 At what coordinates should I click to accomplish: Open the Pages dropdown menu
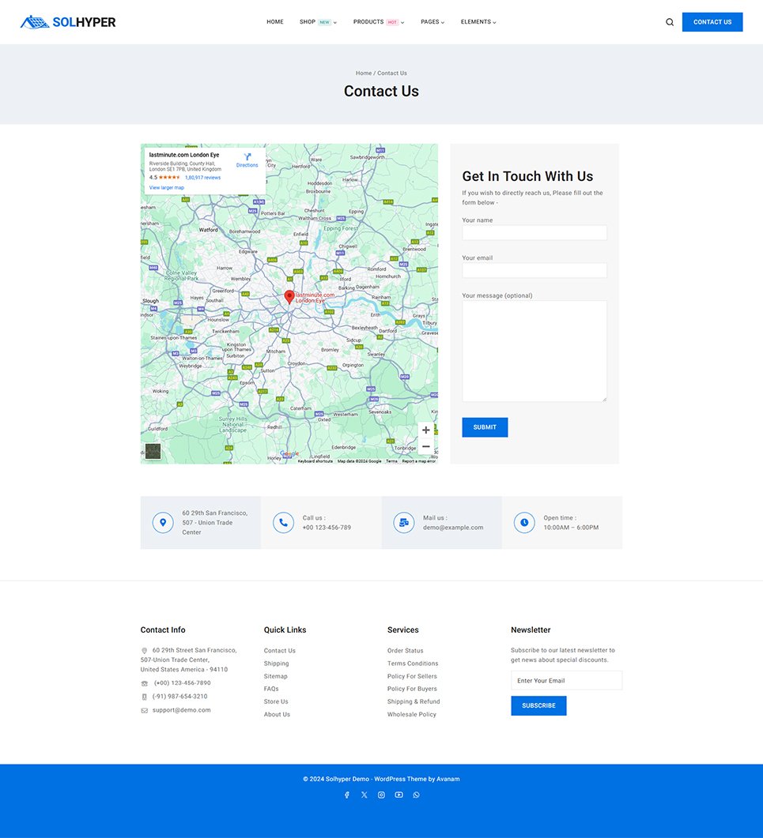[x=432, y=22]
